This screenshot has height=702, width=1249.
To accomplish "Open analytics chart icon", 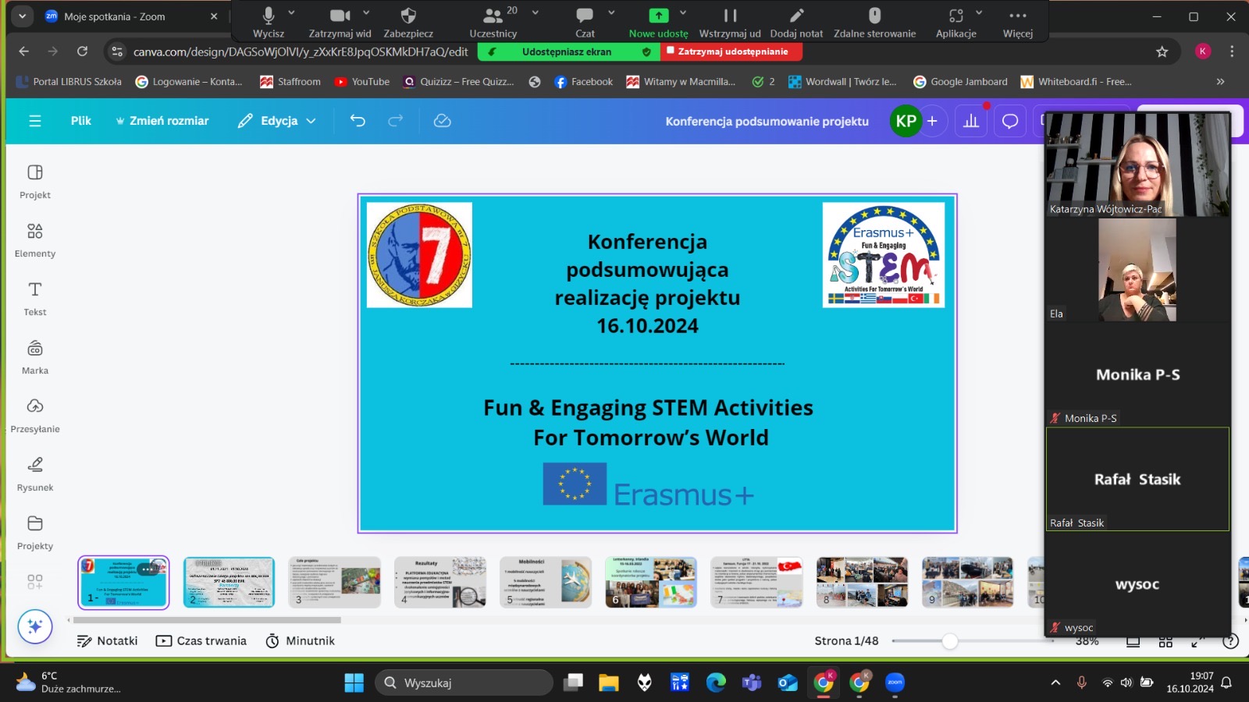I will click(x=971, y=121).
